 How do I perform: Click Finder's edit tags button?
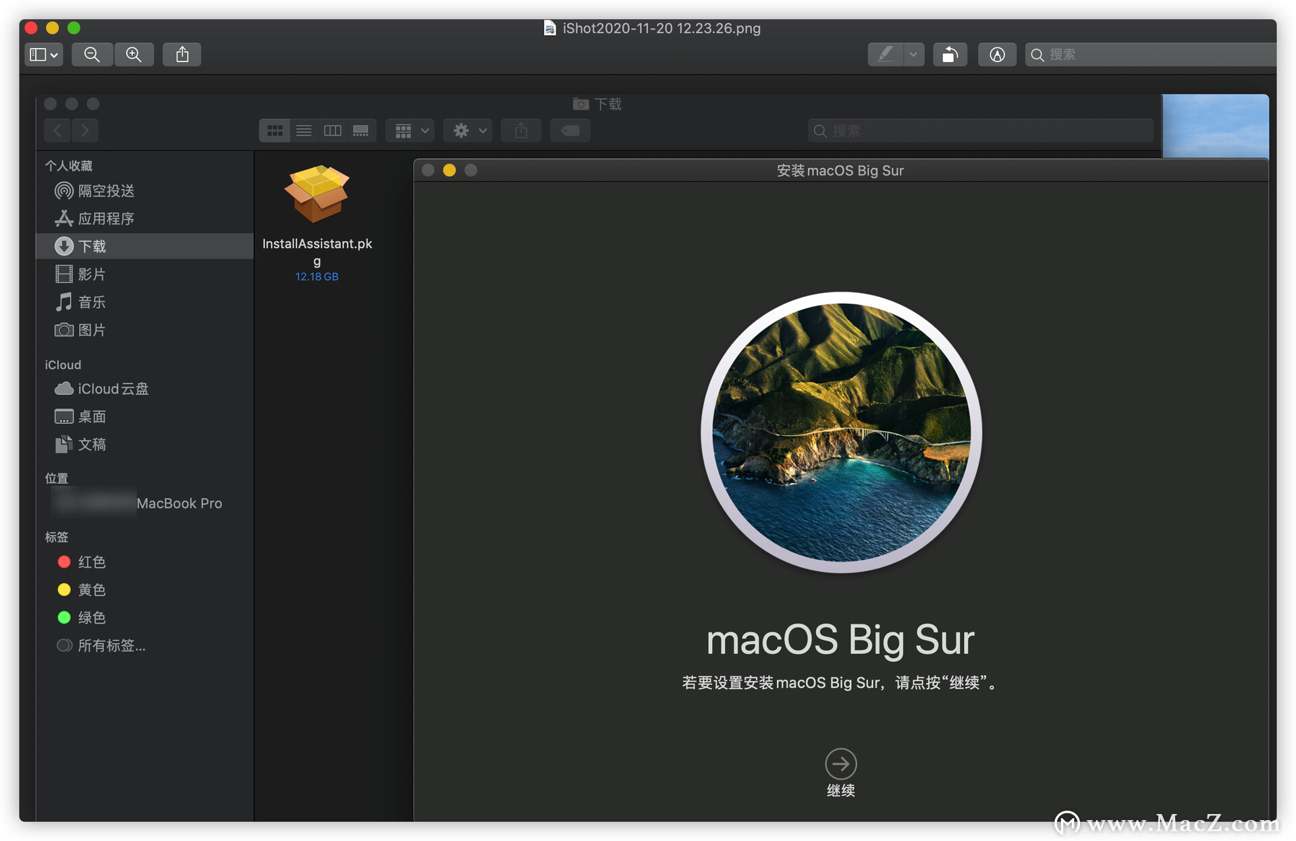[570, 130]
